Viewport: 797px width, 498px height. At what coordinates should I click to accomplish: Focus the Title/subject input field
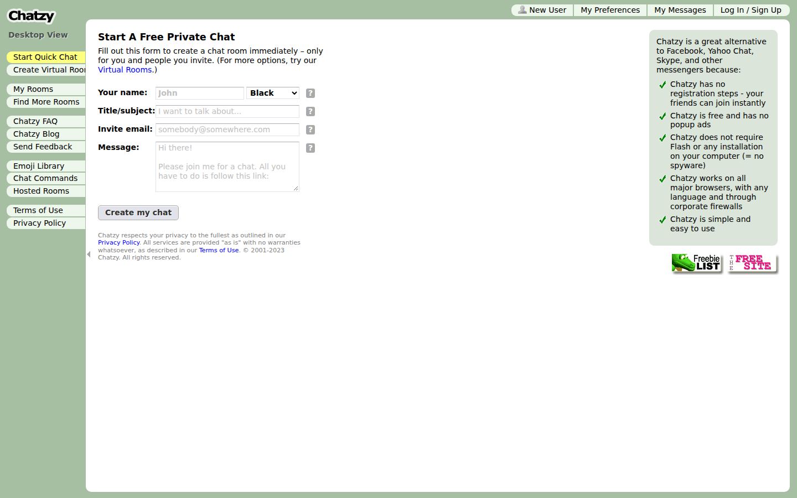pos(227,111)
